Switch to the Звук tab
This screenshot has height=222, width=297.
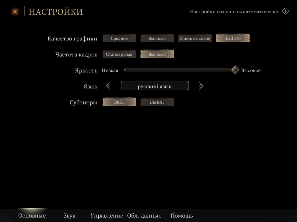point(69,216)
